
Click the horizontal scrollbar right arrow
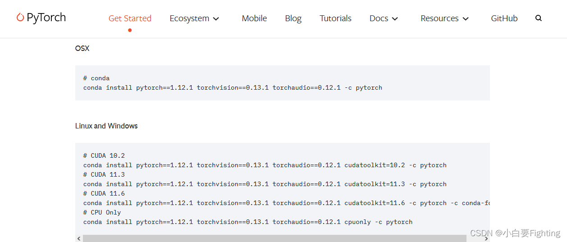pos(486,238)
